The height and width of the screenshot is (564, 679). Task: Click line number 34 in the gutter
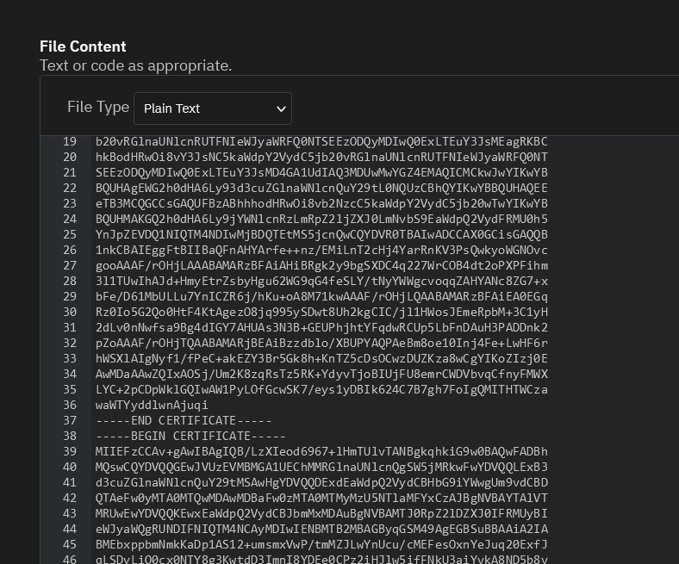[x=70, y=374]
